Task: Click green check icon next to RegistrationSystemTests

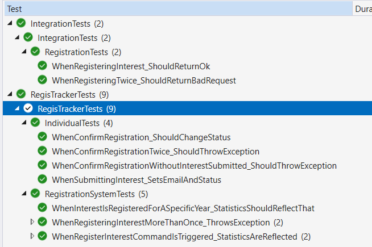Action: coord(35,194)
